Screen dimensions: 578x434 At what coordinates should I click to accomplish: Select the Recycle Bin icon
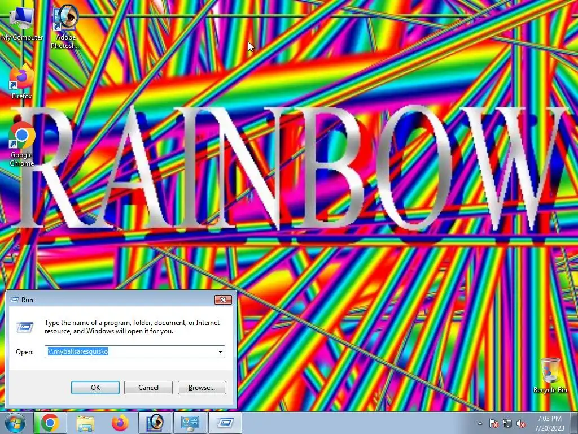550,375
